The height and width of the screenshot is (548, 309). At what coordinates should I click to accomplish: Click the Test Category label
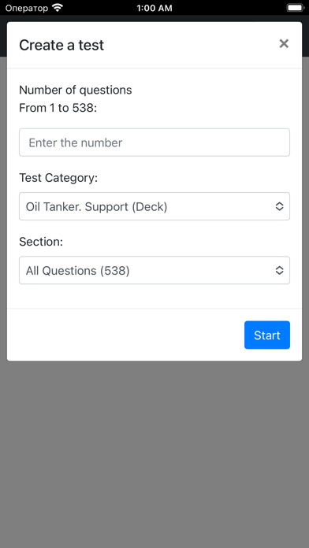[x=58, y=178]
